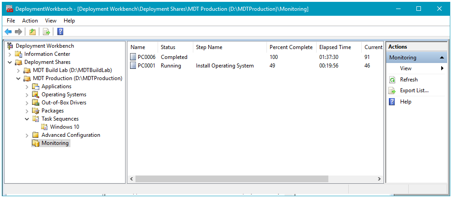This screenshot has width=453, height=198.
Task: Expand the Information Center node
Action: [10, 54]
